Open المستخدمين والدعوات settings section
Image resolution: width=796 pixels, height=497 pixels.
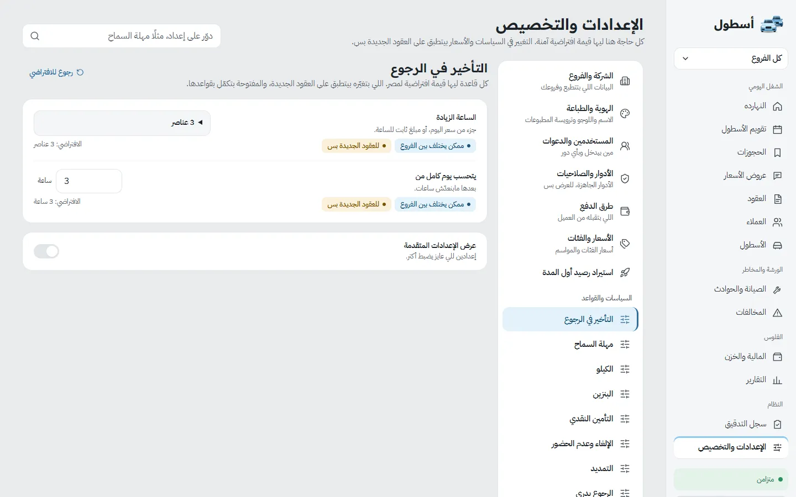coord(570,146)
